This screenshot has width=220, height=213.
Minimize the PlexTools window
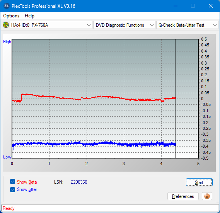(x=176, y=6)
